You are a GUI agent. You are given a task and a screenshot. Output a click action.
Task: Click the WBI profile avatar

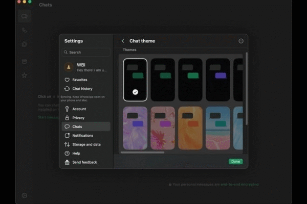pyautogui.click(x=69, y=67)
